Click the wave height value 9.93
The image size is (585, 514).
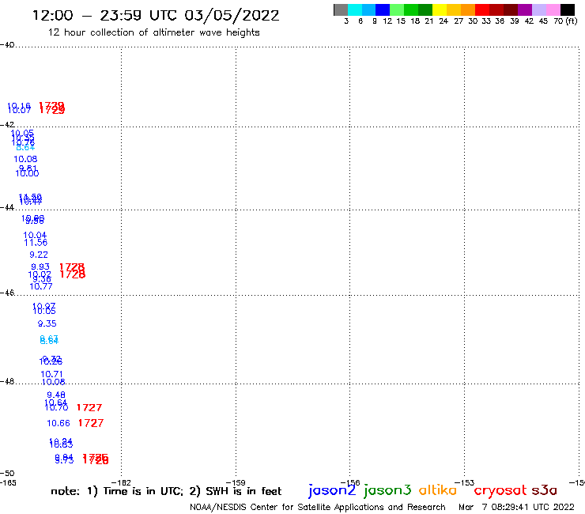pos(40,266)
